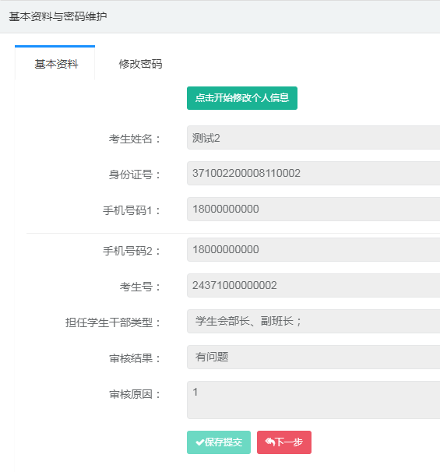Select the 基本资料 tab
Screen dimensions: 440x472
click(55, 63)
